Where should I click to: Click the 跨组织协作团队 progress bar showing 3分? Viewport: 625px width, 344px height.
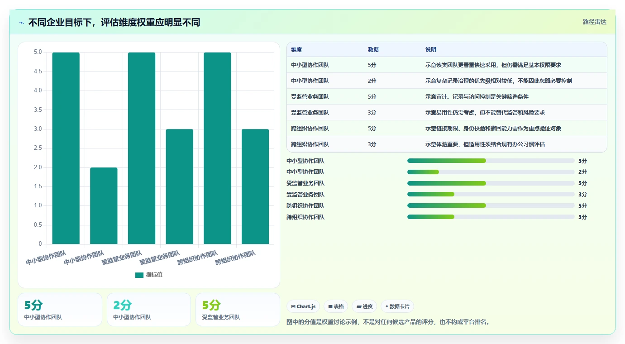click(491, 217)
